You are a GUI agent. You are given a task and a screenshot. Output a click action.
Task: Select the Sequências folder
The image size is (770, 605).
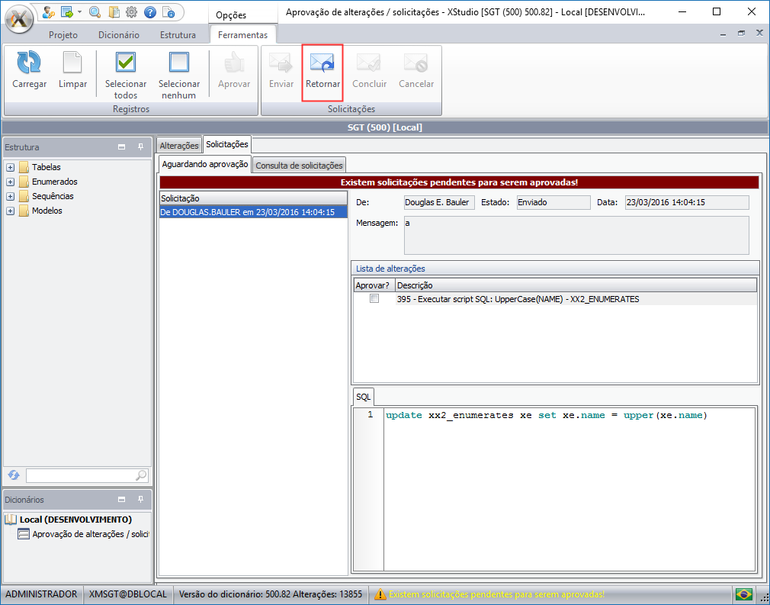coord(47,196)
